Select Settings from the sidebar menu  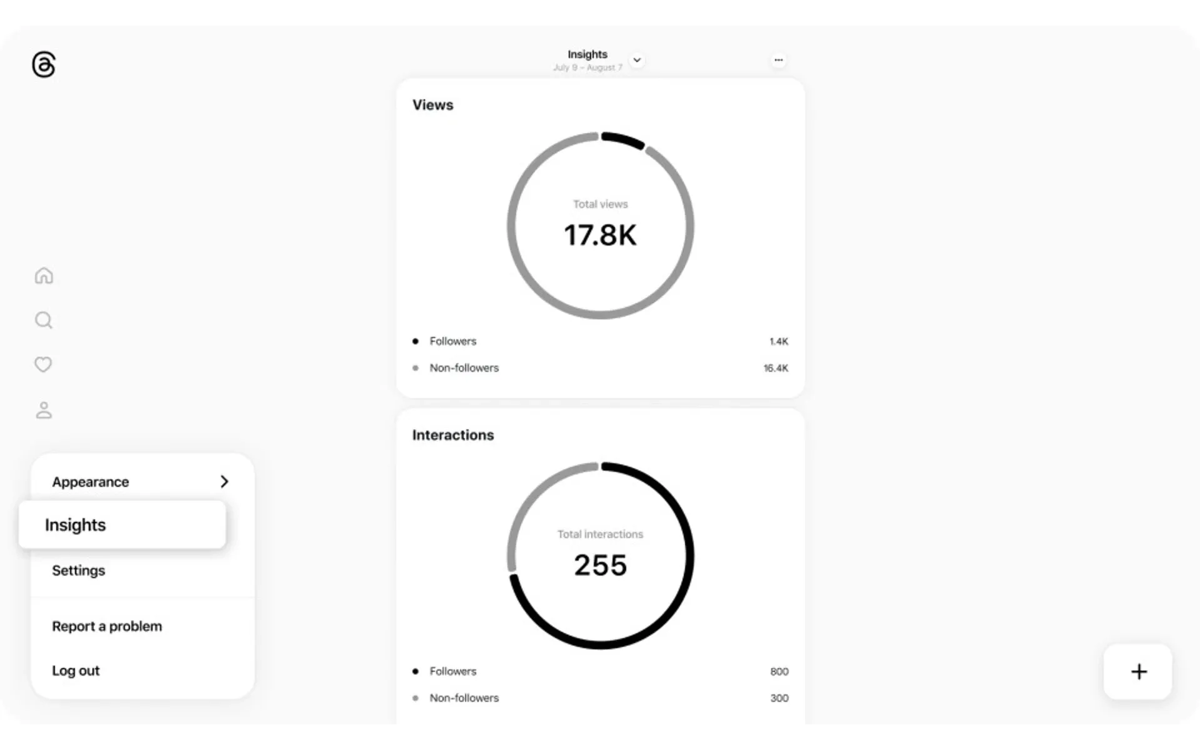click(79, 570)
